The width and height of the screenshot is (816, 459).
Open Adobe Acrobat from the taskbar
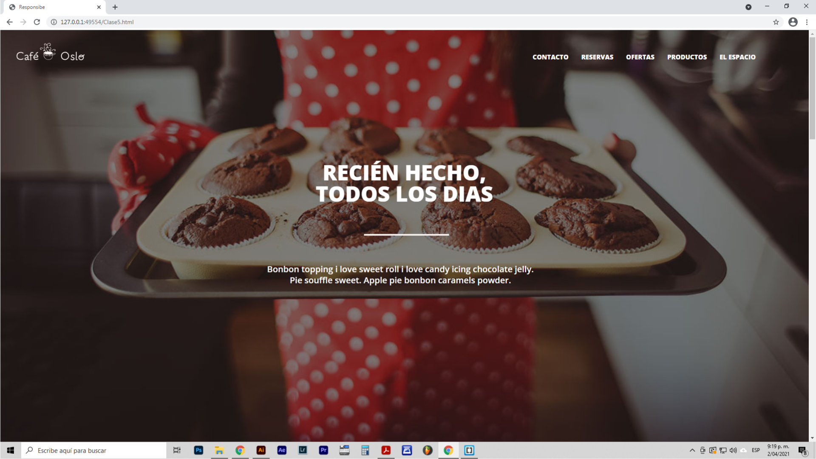coord(386,450)
